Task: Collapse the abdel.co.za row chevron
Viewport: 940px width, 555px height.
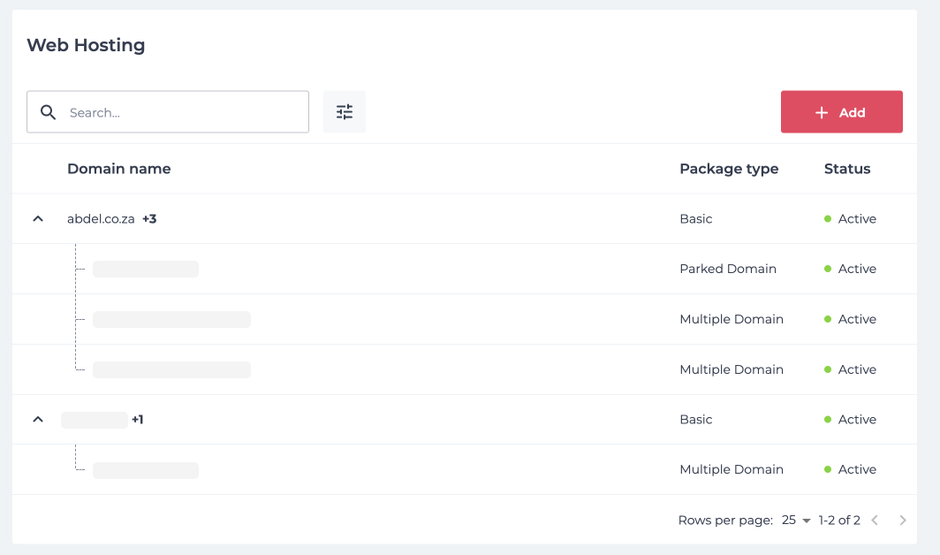Action: tap(38, 219)
